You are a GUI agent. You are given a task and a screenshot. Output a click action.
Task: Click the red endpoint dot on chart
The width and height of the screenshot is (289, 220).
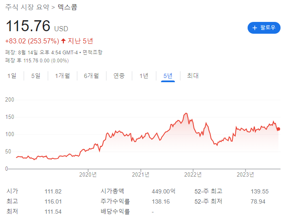[278, 129]
